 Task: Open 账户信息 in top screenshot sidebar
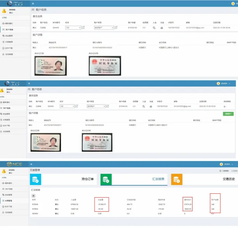coord(15,30)
